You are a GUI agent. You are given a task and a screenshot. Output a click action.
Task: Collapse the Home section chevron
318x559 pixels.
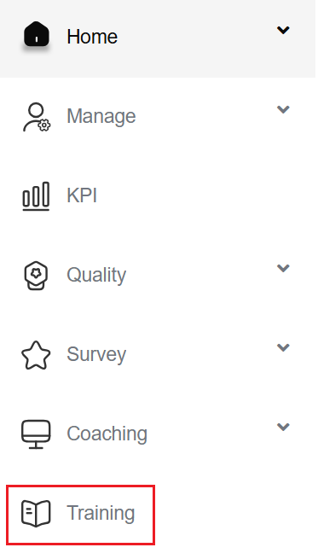(x=283, y=31)
